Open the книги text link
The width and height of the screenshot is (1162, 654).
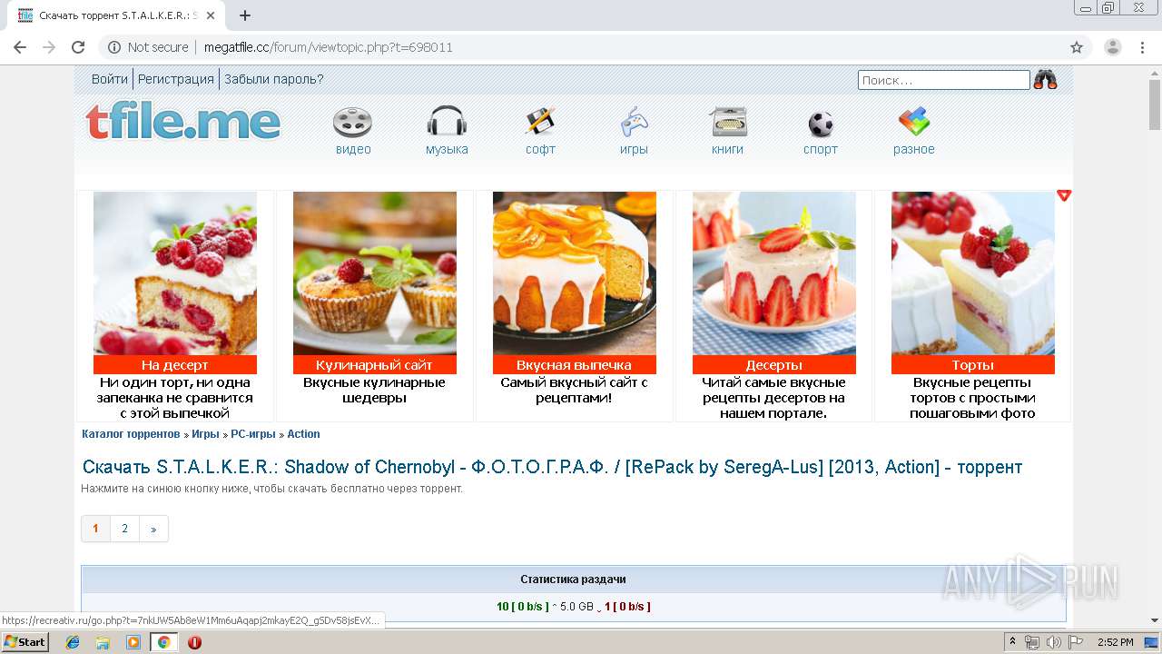pyautogui.click(x=727, y=150)
